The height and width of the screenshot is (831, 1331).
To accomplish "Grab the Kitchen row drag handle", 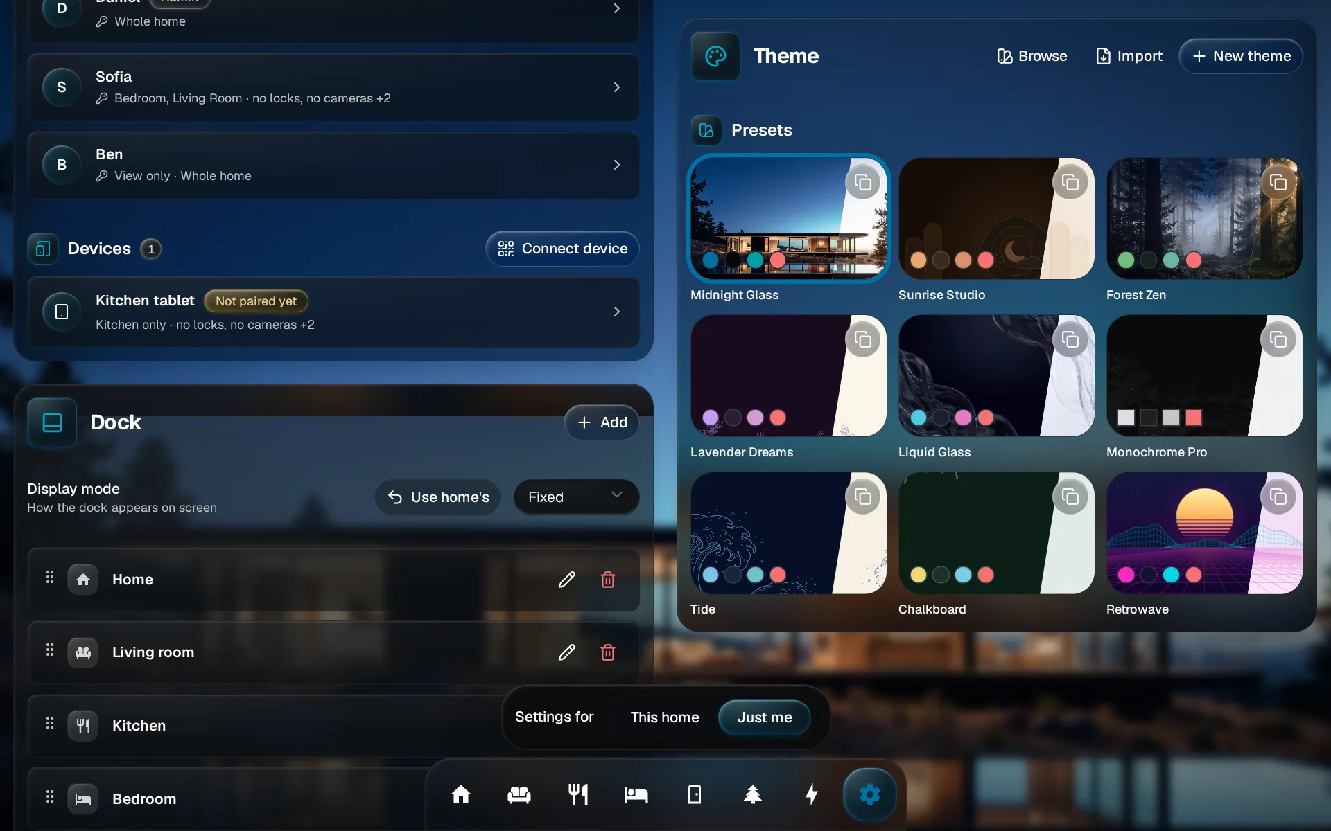I will click(50, 724).
